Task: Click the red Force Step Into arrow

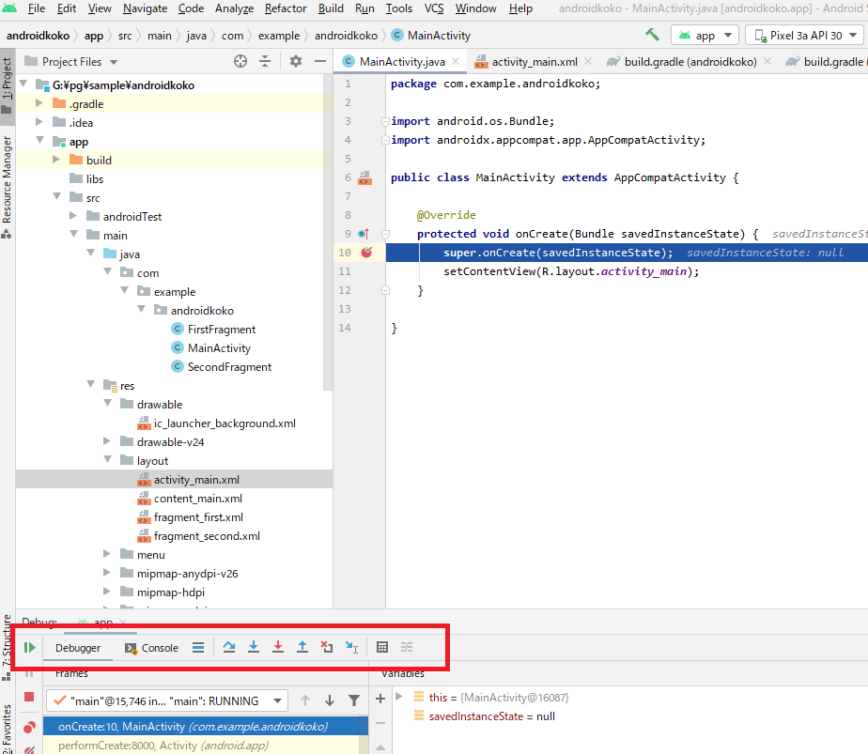Action: [278, 647]
